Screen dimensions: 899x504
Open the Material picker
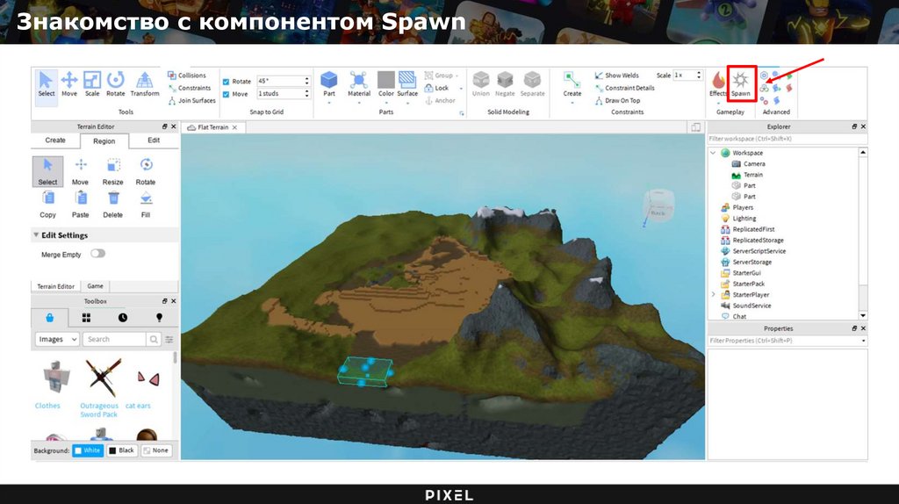tap(359, 83)
